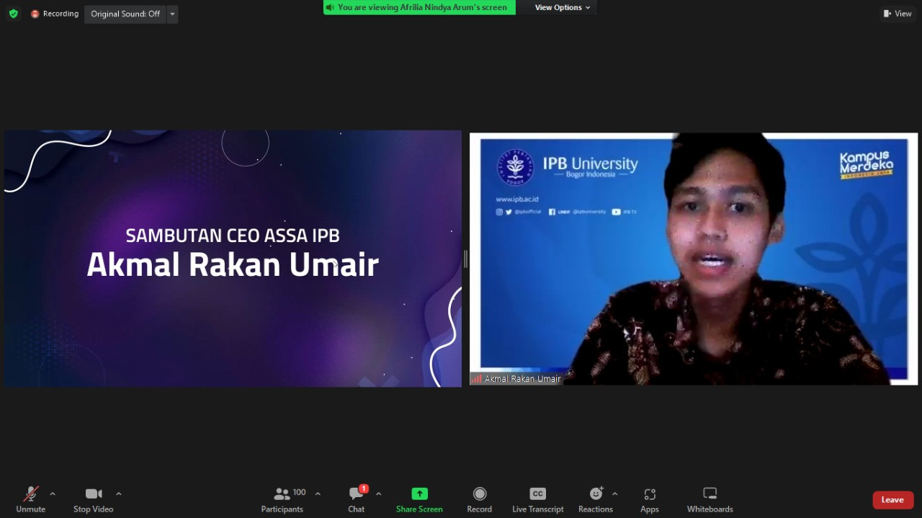Toggle Stop Video camera button
Screen dimensions: 922x518
point(94,499)
